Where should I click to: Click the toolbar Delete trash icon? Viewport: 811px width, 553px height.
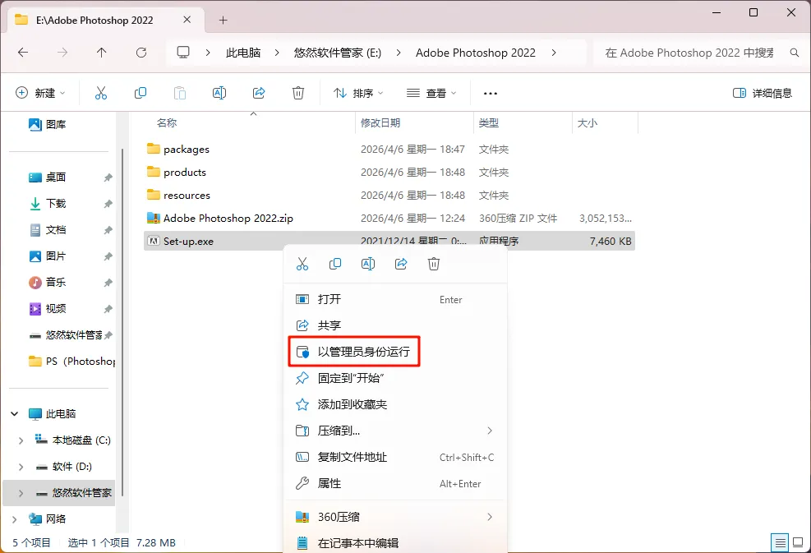tap(298, 93)
